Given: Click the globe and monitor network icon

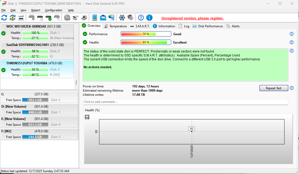Looking at the screenshot, I should pyautogui.click(x=112, y=18).
